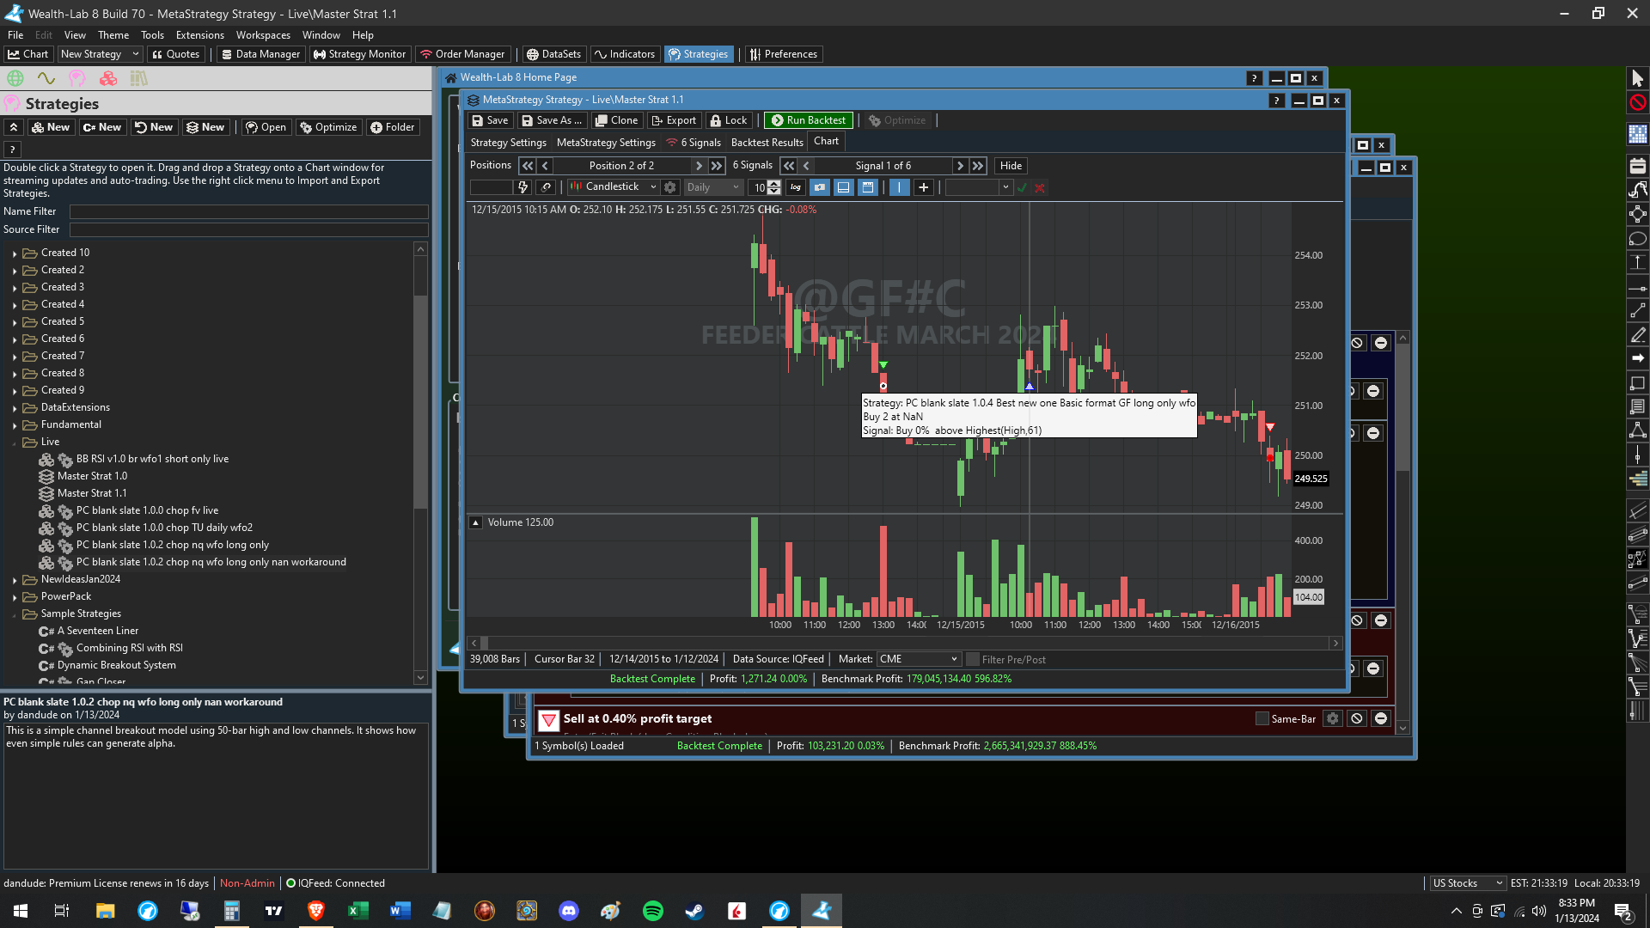
Task: Open the Data Manager tool
Action: point(260,54)
